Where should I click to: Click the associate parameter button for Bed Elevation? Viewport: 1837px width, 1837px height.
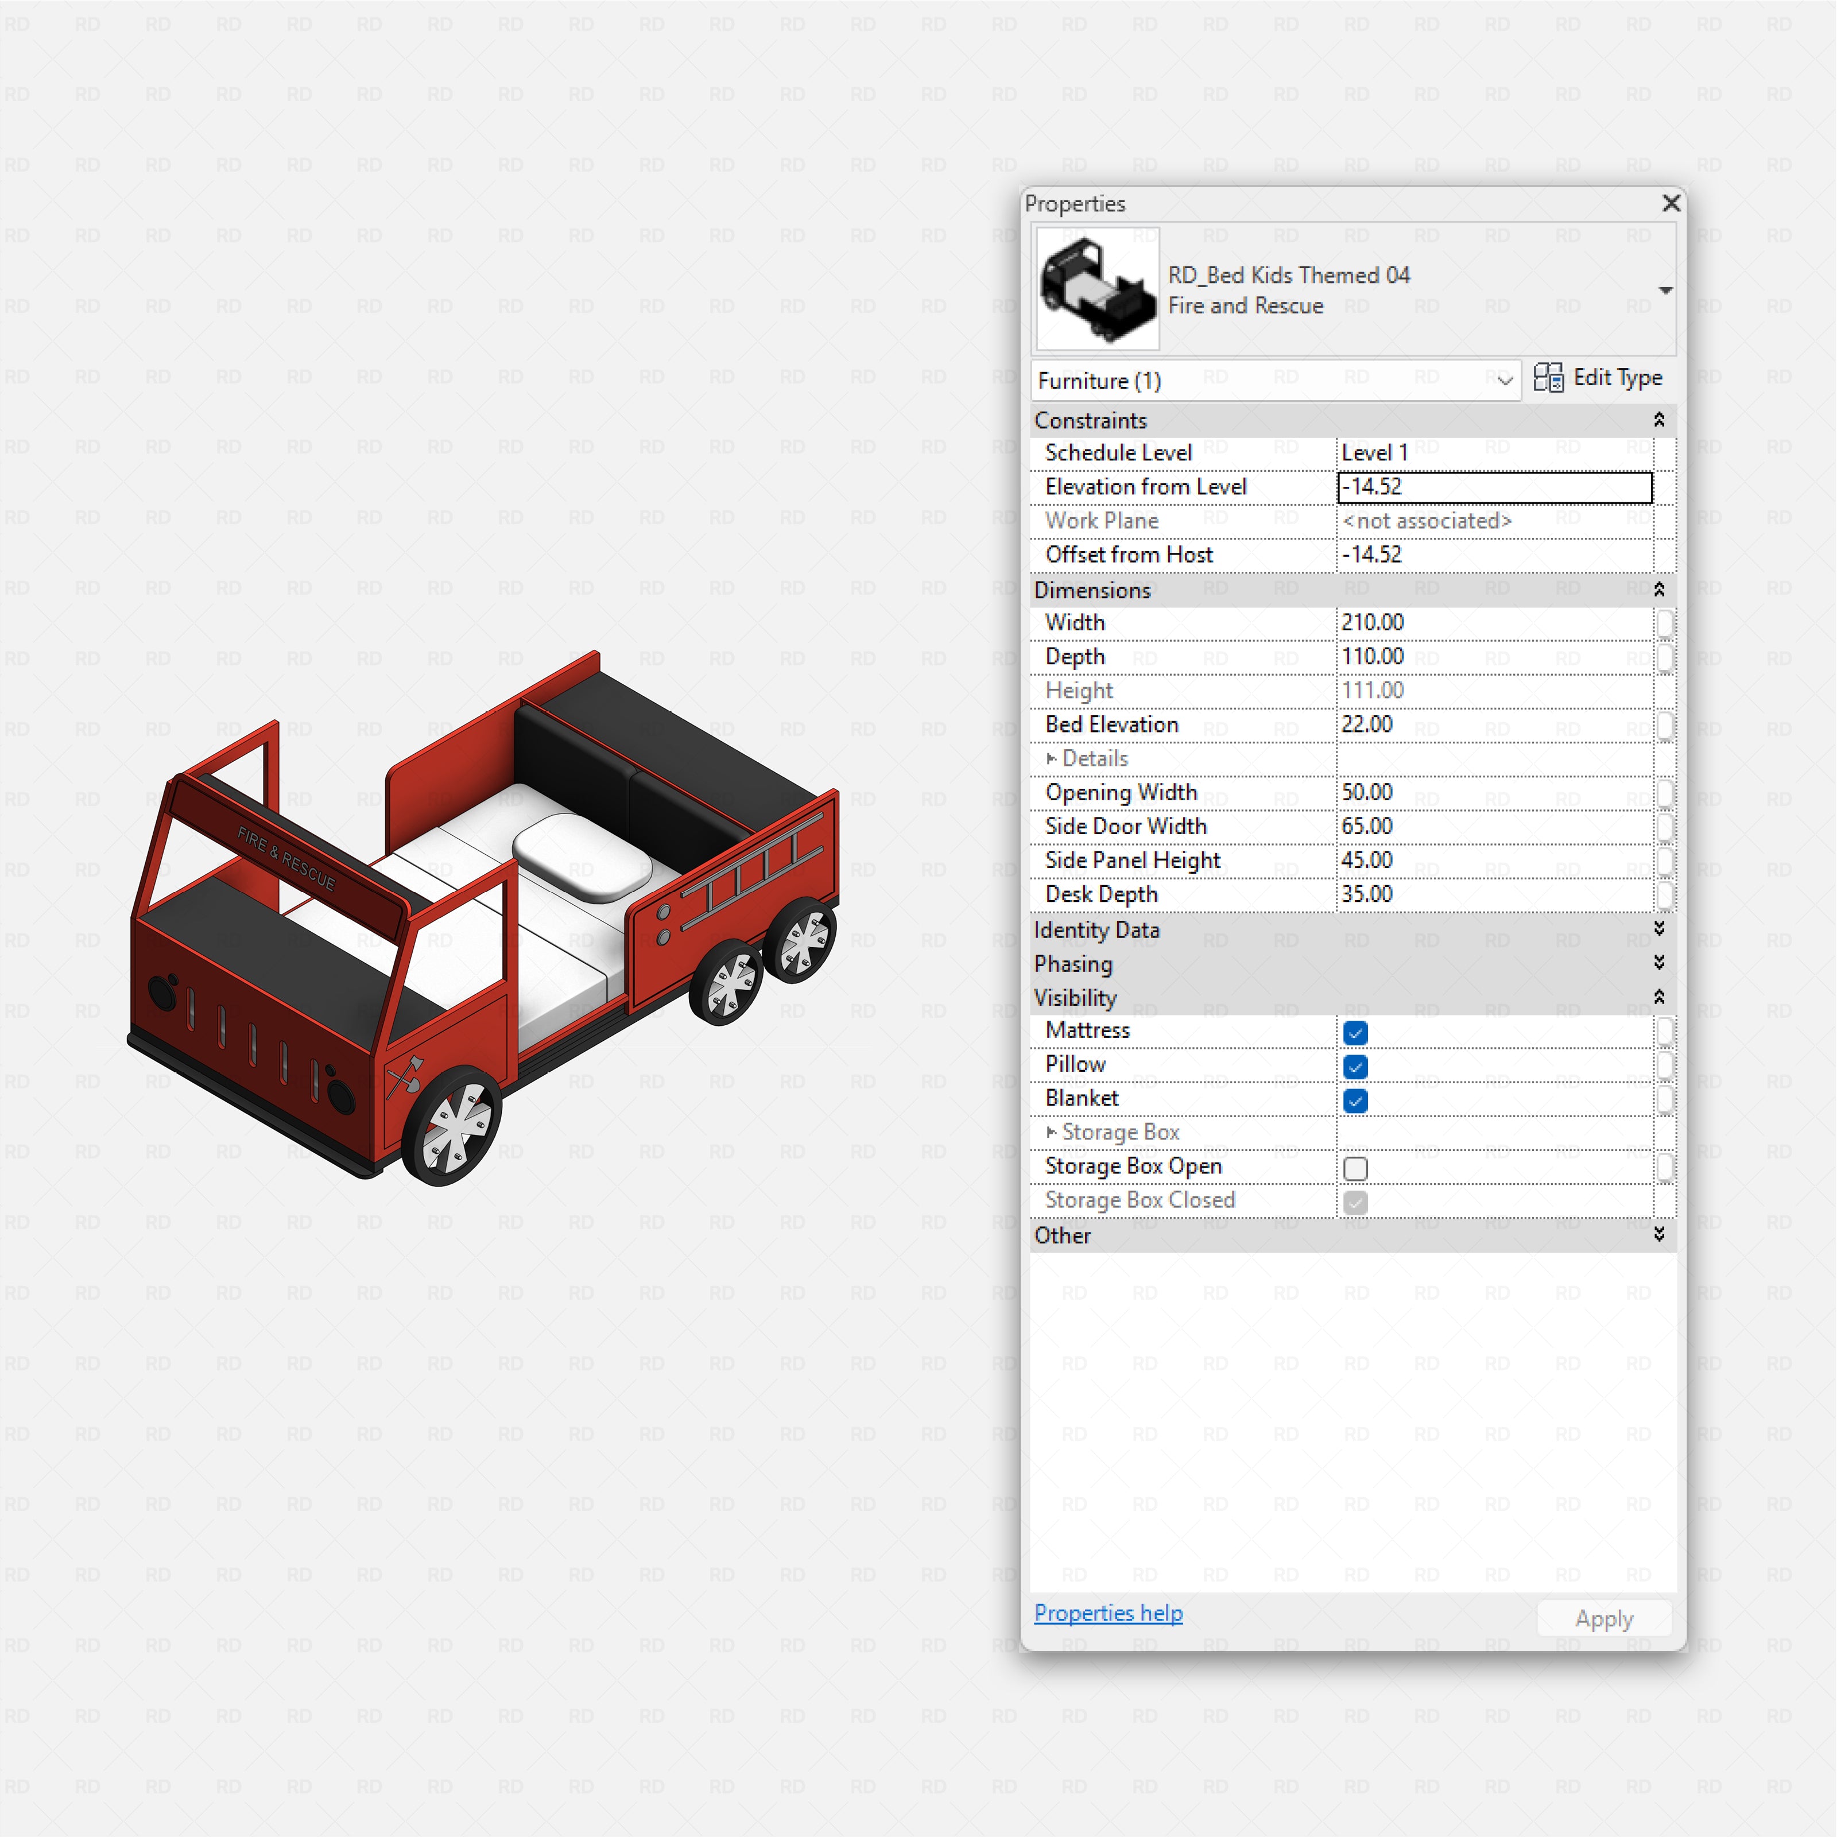pyautogui.click(x=1665, y=724)
